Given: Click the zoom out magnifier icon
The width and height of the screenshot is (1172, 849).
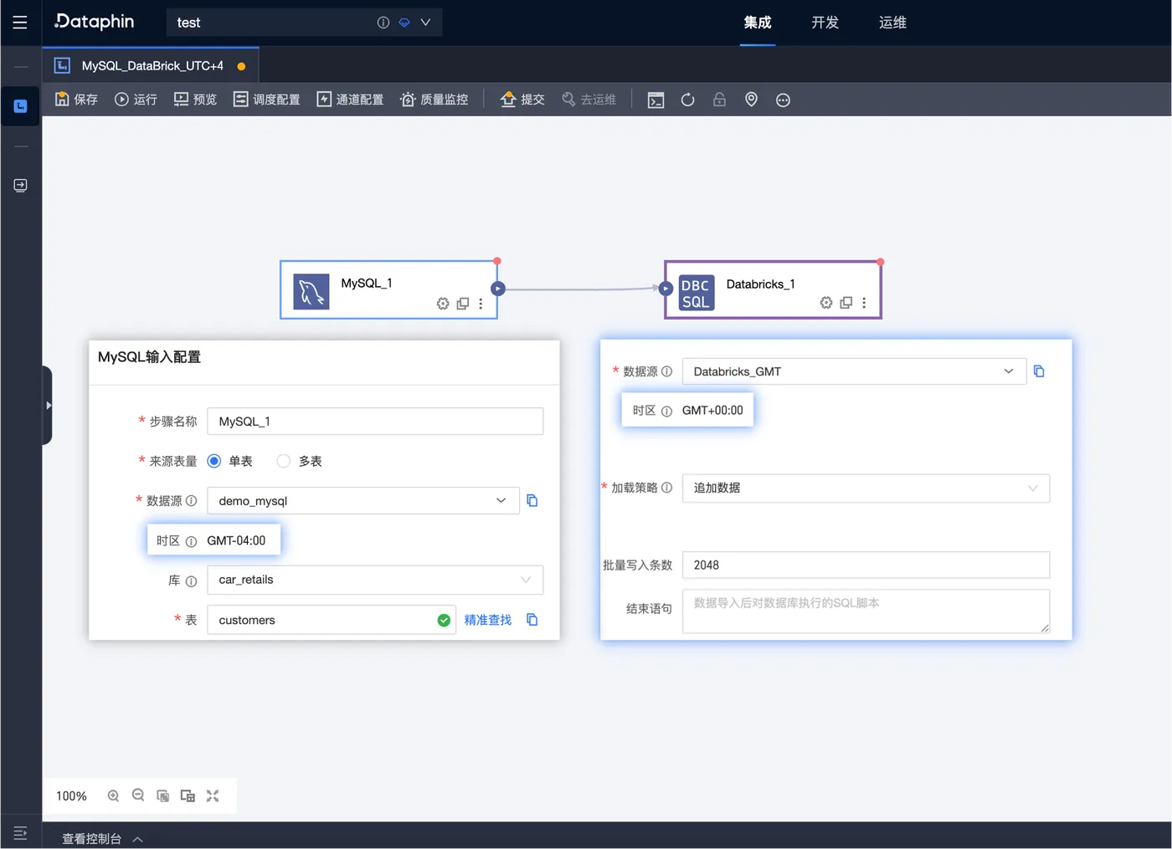Looking at the screenshot, I should click(138, 795).
